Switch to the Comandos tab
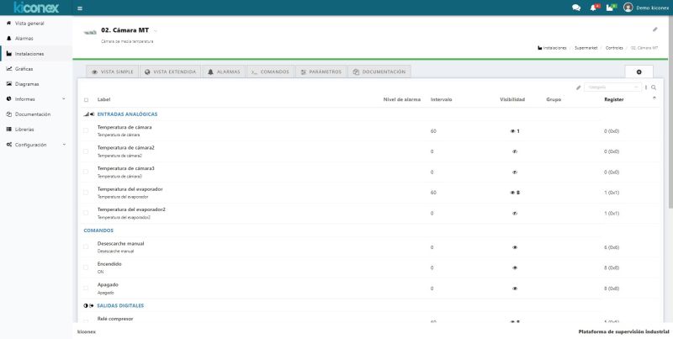The height and width of the screenshot is (339, 673). point(270,72)
